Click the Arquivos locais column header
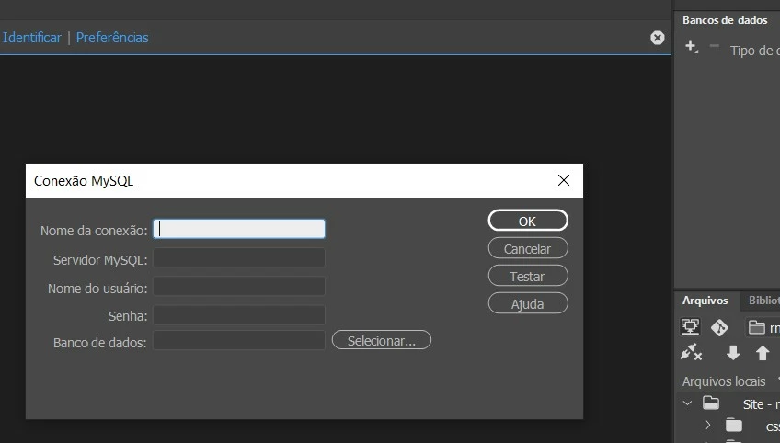 (x=724, y=381)
